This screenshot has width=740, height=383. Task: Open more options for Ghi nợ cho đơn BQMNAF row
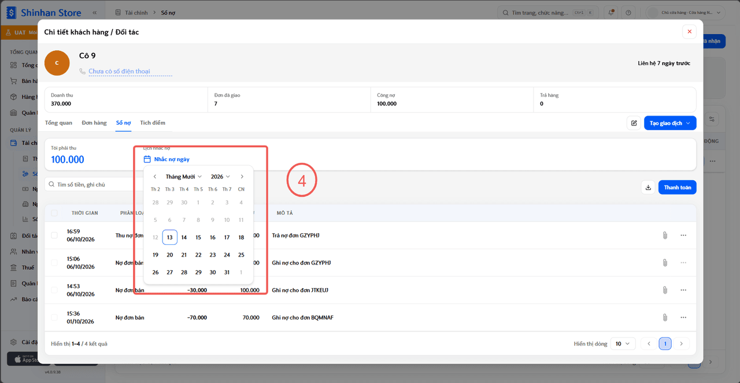(x=683, y=318)
